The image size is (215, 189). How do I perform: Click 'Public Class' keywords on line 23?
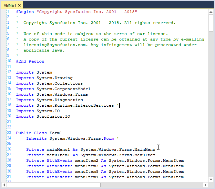click(31, 133)
